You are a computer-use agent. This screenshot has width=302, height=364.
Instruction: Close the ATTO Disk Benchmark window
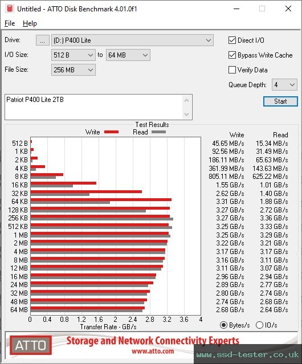288,9
